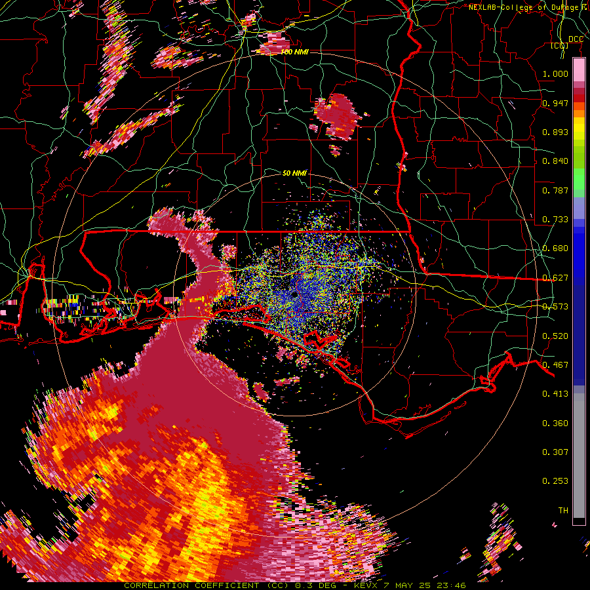Select the 0.733 scale value
590x590 pixels.
pyautogui.click(x=555, y=220)
